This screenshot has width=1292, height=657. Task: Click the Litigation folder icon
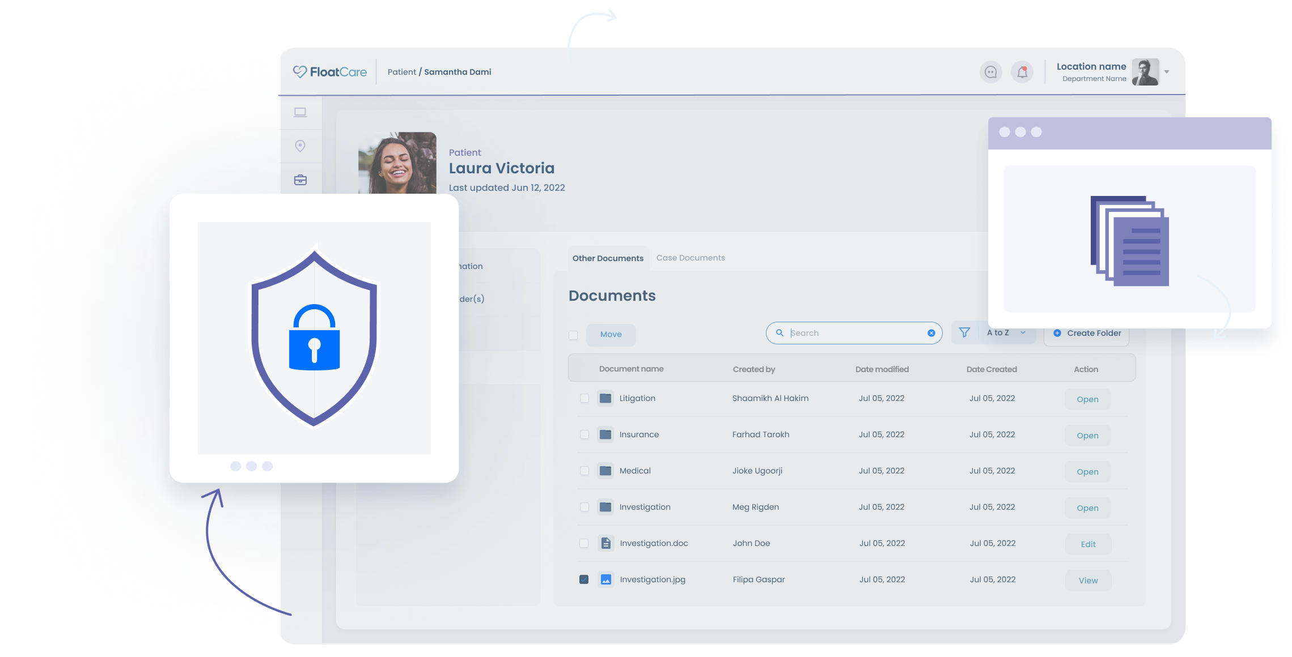coord(605,398)
